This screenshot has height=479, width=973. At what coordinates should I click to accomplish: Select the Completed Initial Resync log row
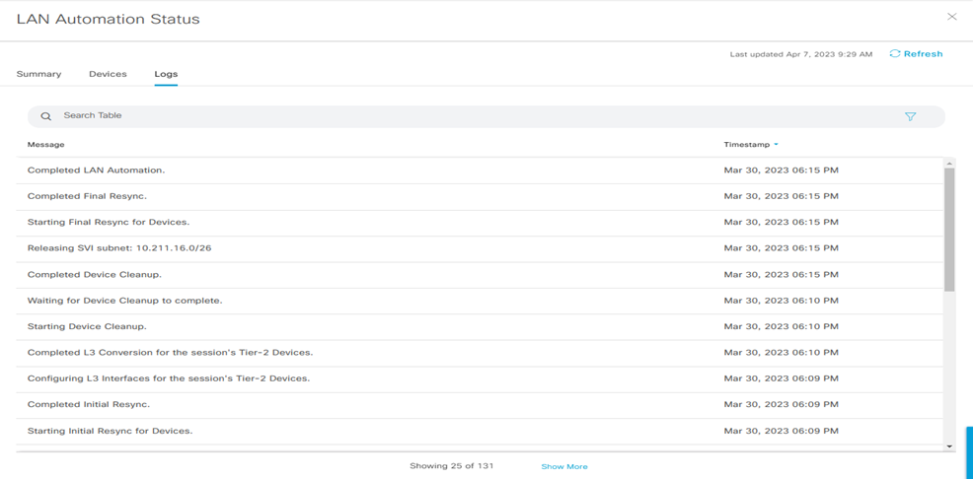89,404
